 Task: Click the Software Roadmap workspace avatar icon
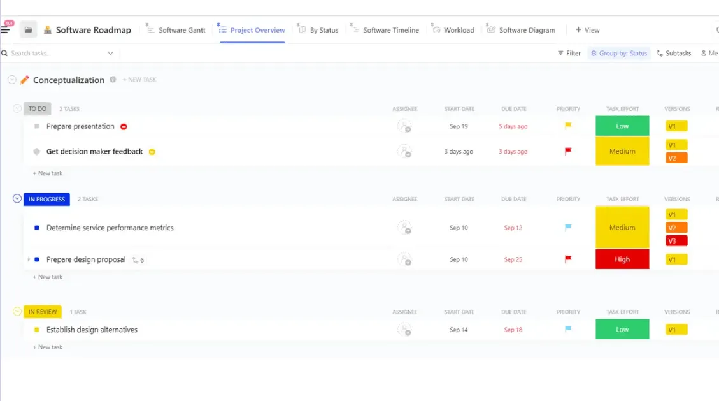[47, 30]
